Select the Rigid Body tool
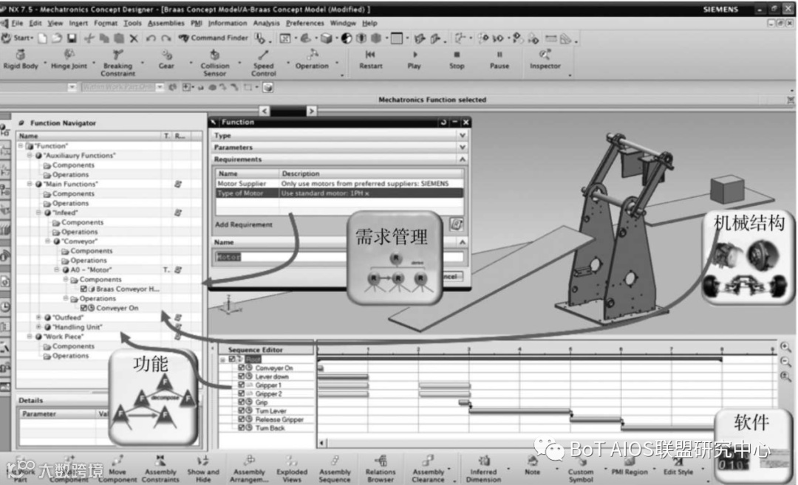Viewport: 798px width, 485px height. pyautogui.click(x=21, y=60)
